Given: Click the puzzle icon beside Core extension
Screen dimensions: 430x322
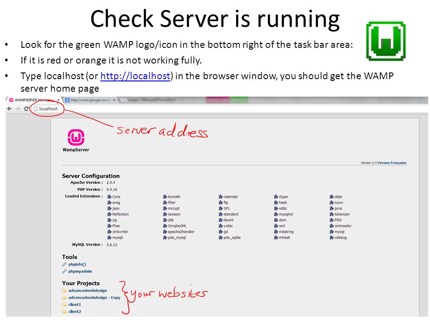Looking at the screenshot, I should point(109,197).
